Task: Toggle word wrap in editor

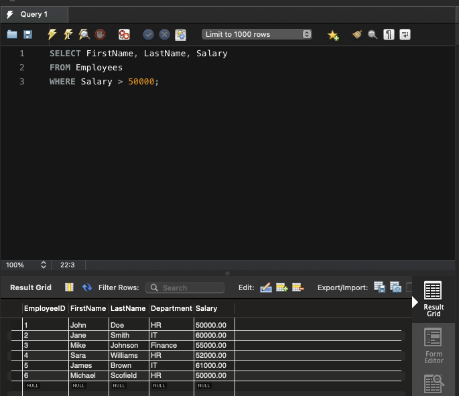Action: coord(405,35)
